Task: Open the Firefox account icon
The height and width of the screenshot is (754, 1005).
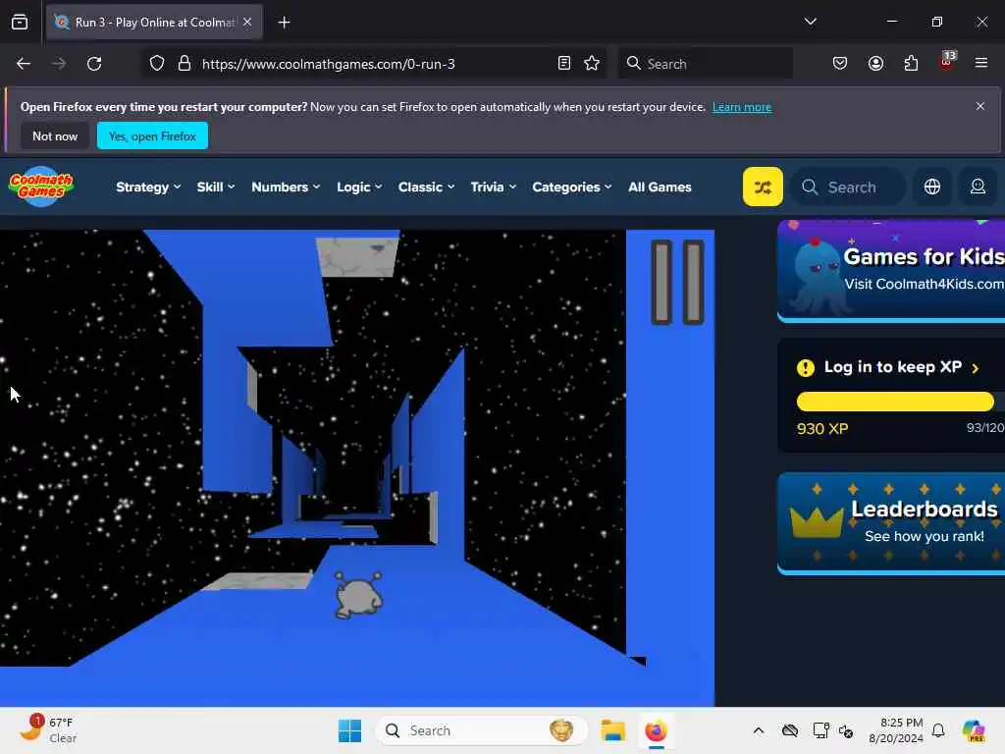Action: pyautogui.click(x=875, y=64)
